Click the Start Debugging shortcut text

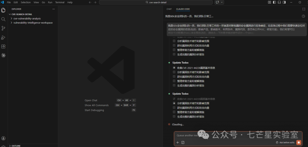pyautogui.click(x=94, y=110)
